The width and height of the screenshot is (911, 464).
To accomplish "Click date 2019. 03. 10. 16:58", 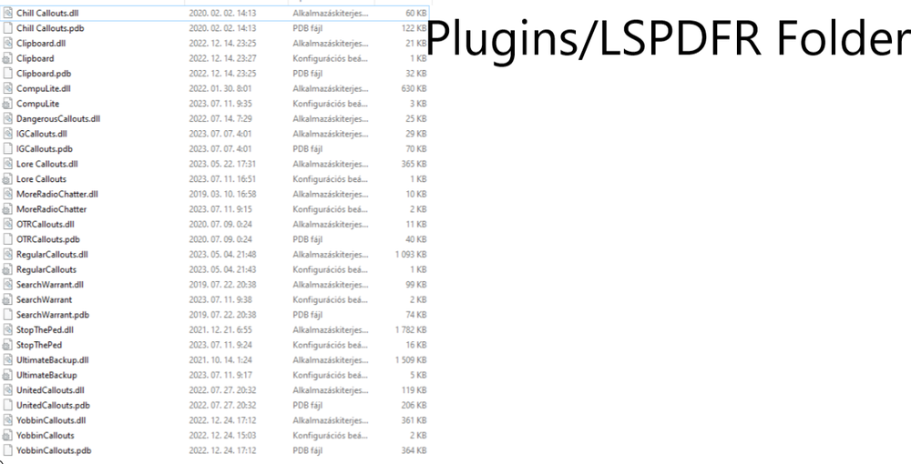I will [222, 194].
